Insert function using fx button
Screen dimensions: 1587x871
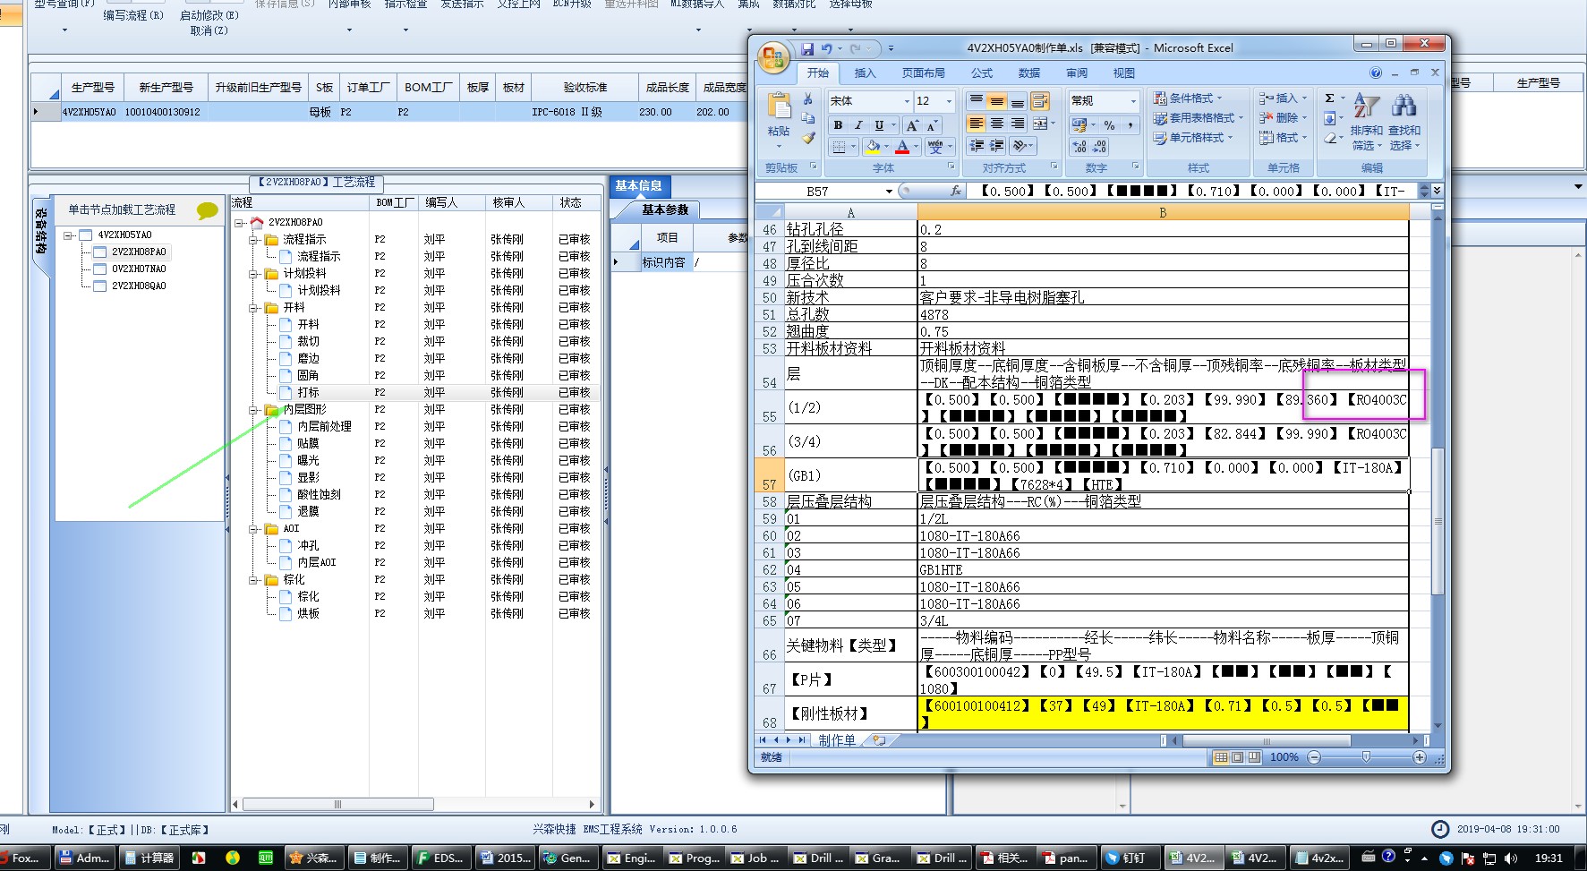[955, 191]
